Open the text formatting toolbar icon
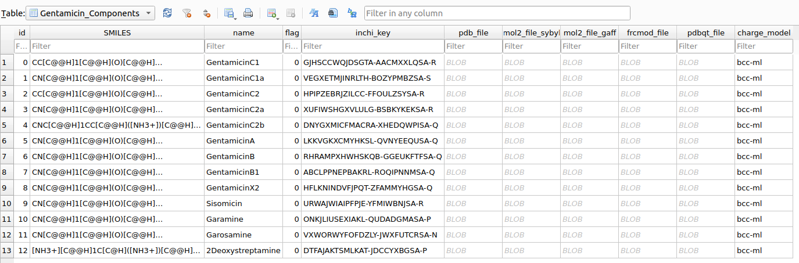799x263 pixels. point(314,13)
